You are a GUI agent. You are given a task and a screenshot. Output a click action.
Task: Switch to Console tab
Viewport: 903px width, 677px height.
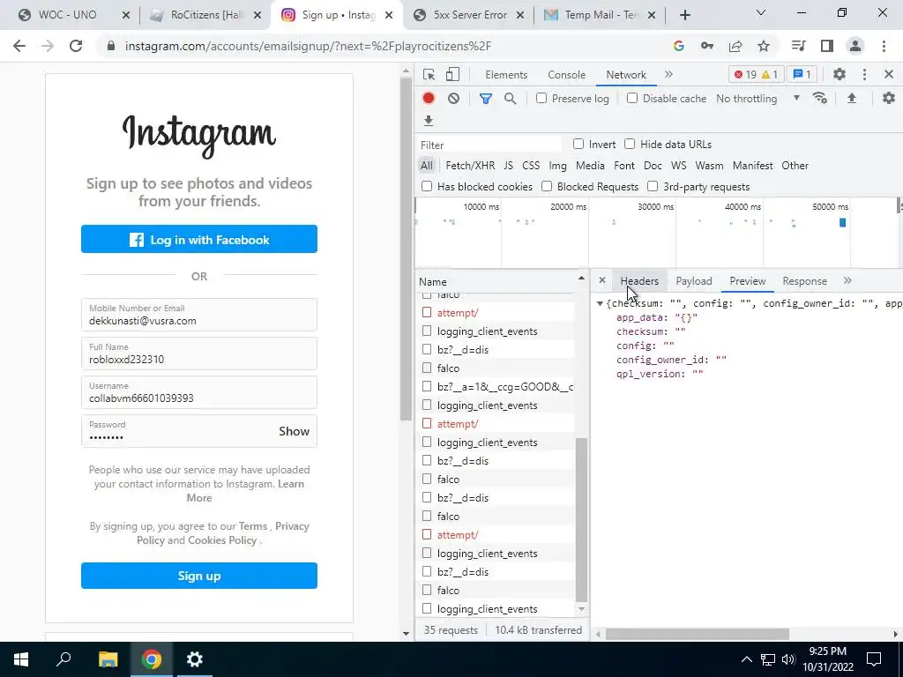tap(567, 75)
